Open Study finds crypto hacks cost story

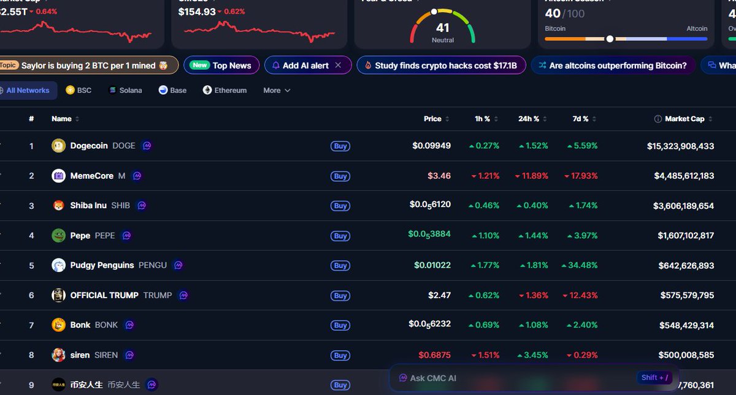pyautogui.click(x=441, y=66)
